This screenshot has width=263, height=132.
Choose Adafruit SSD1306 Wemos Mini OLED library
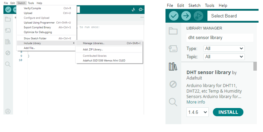point(109,60)
